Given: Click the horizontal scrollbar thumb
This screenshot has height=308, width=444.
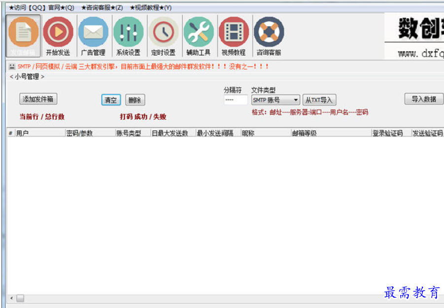Looking at the screenshot, I should [x=20, y=298].
